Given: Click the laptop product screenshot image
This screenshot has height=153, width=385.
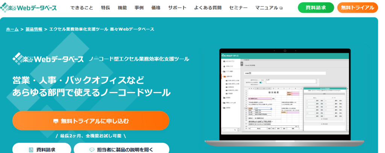Looking at the screenshot, I should 285,98.
